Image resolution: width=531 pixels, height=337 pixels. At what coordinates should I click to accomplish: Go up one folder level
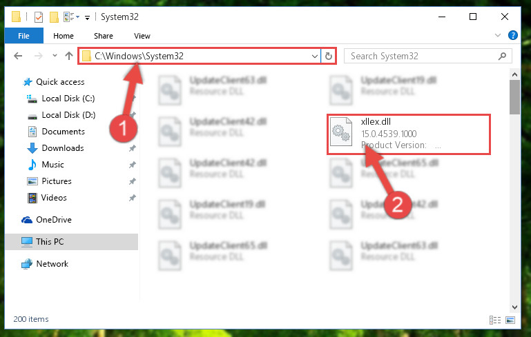tap(69, 56)
